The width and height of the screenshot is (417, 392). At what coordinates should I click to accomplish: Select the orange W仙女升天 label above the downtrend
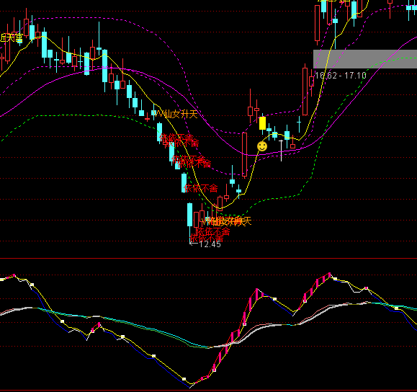[176, 115]
